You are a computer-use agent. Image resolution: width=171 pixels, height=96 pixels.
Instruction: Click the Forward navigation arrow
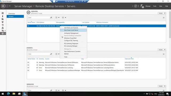pos(7,6)
